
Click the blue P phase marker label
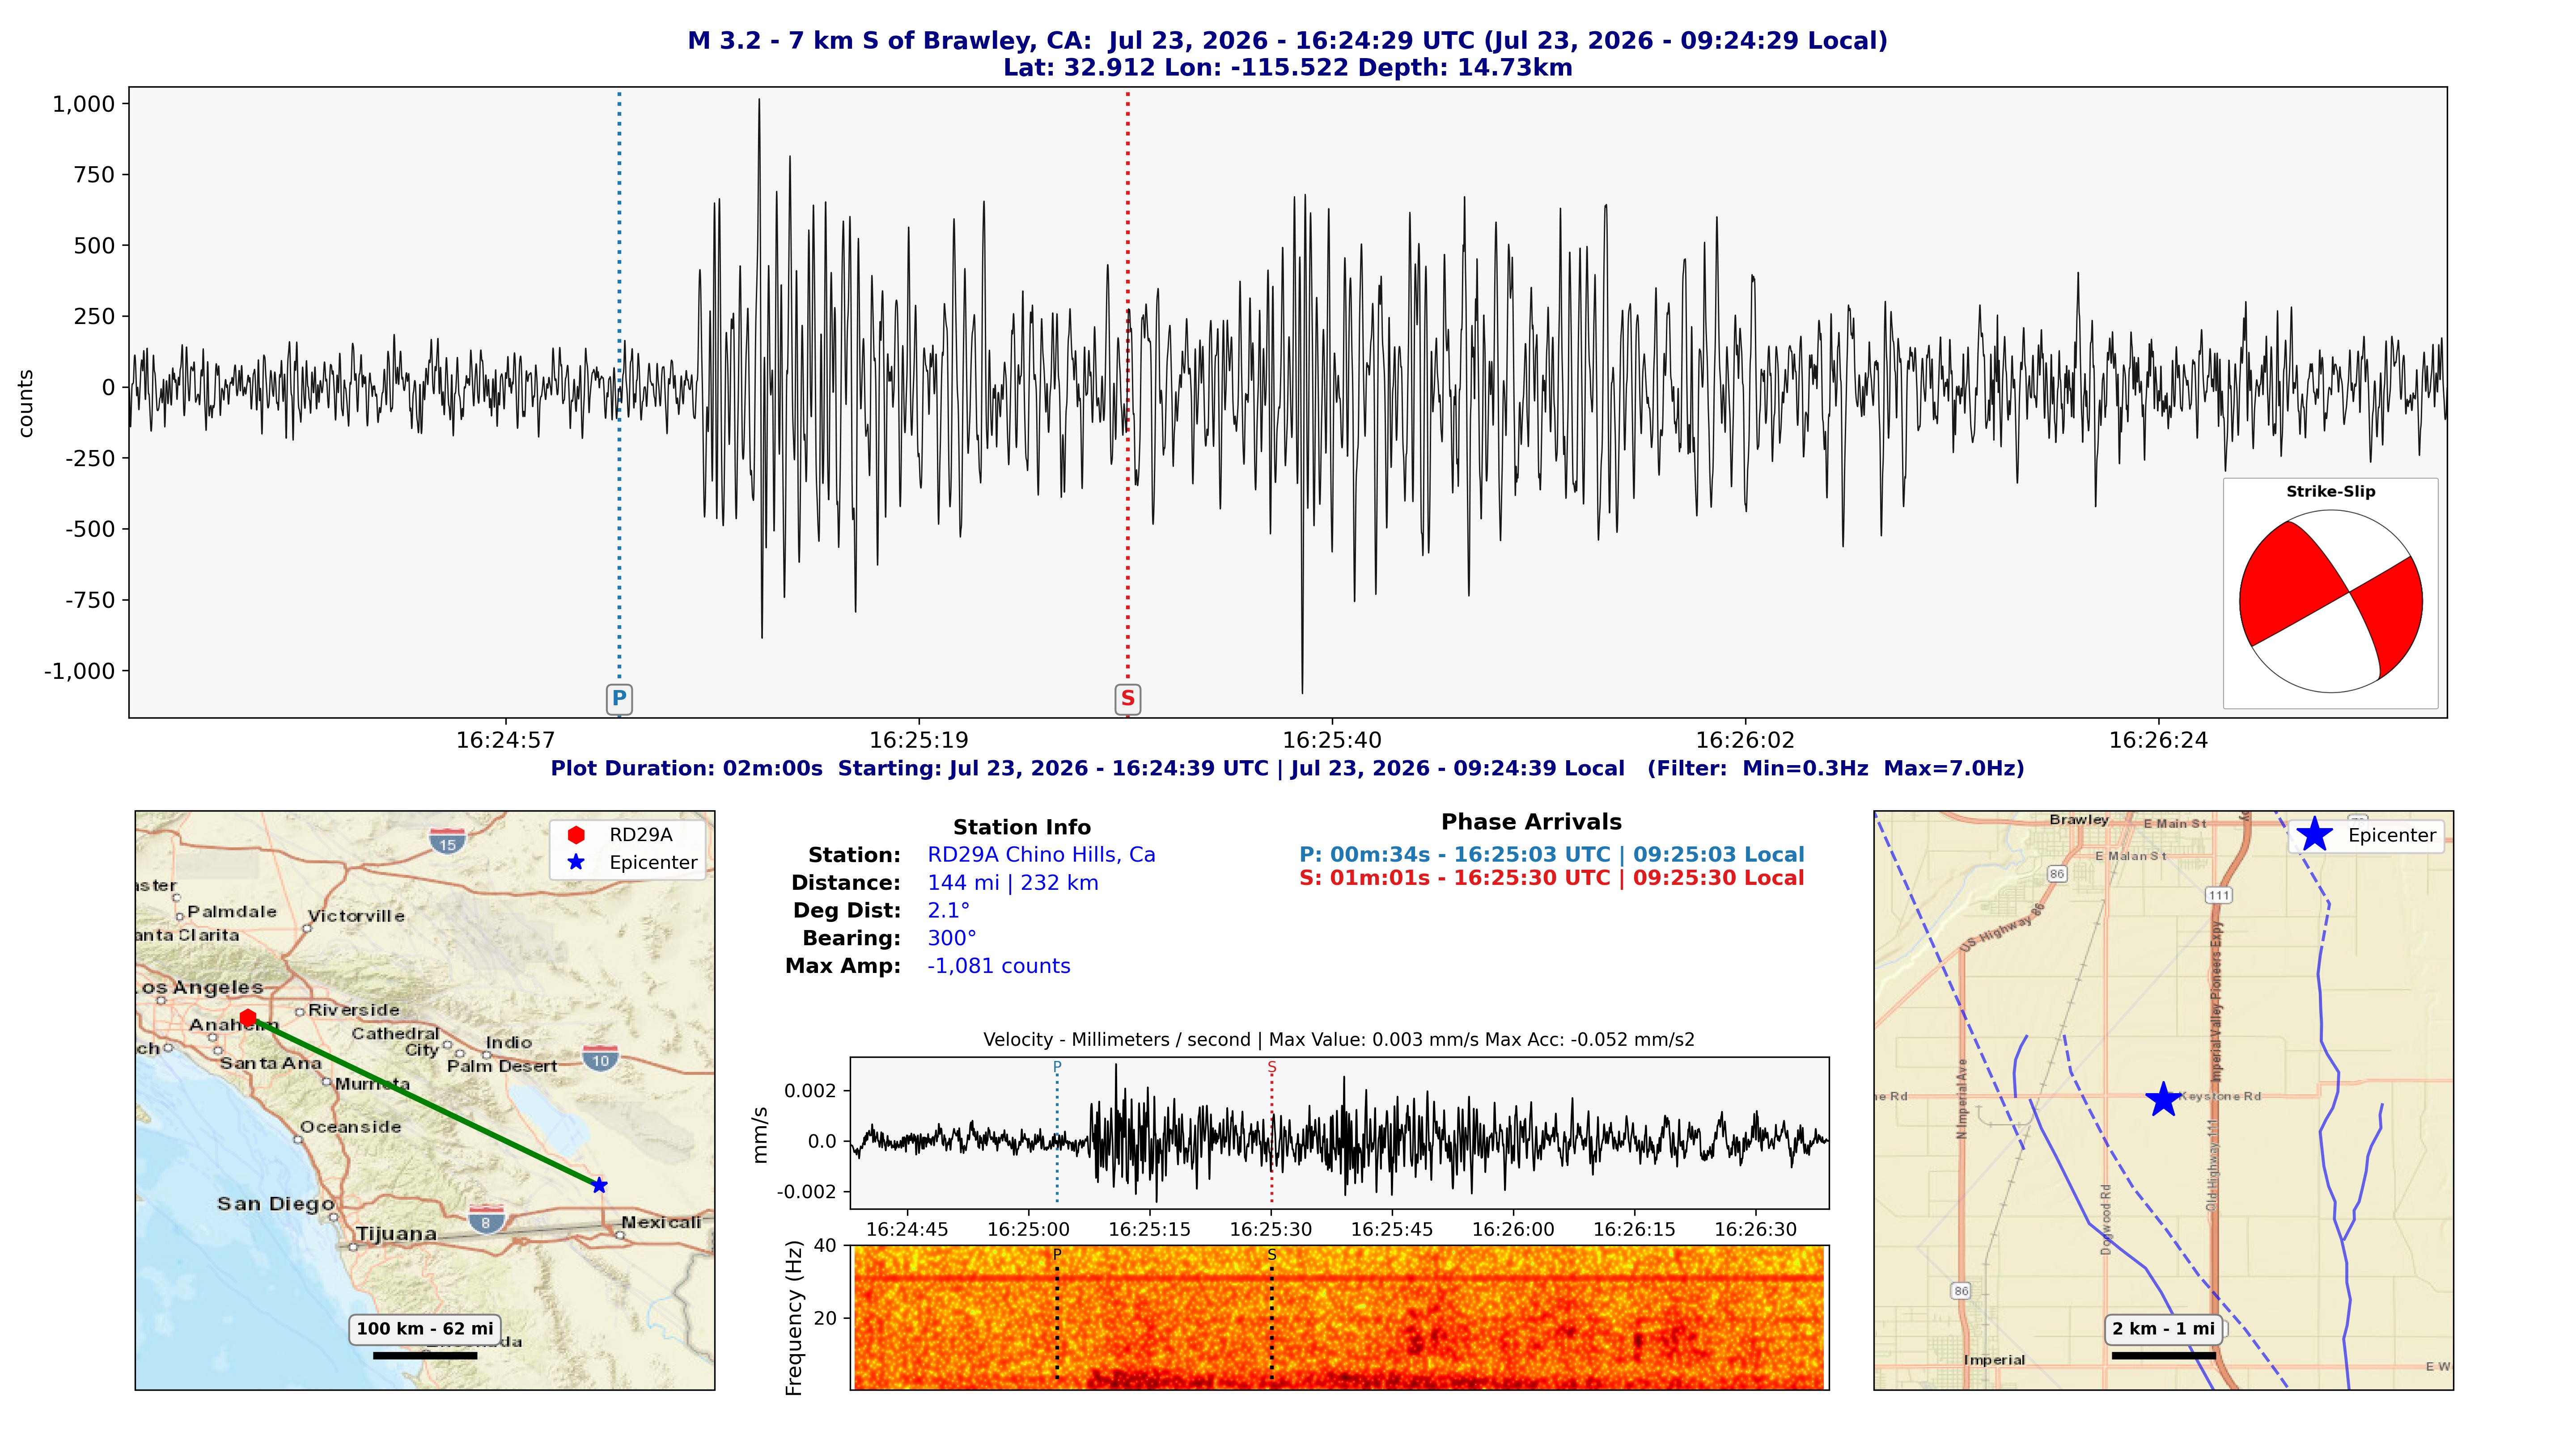point(619,699)
